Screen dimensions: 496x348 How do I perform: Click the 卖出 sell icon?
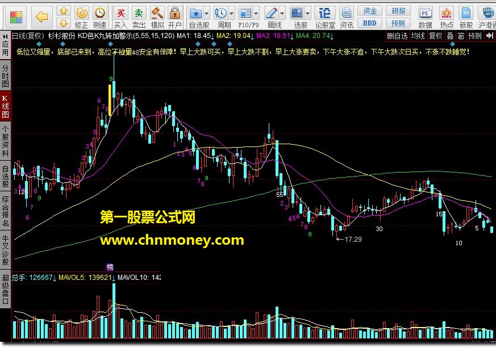pos(139,17)
